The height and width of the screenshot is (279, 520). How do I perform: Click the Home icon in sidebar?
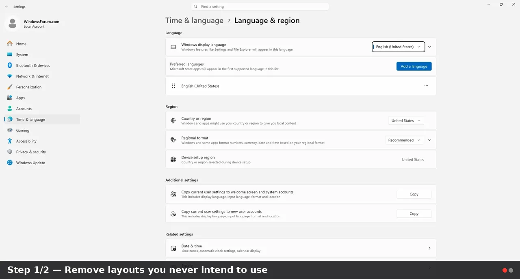click(10, 44)
